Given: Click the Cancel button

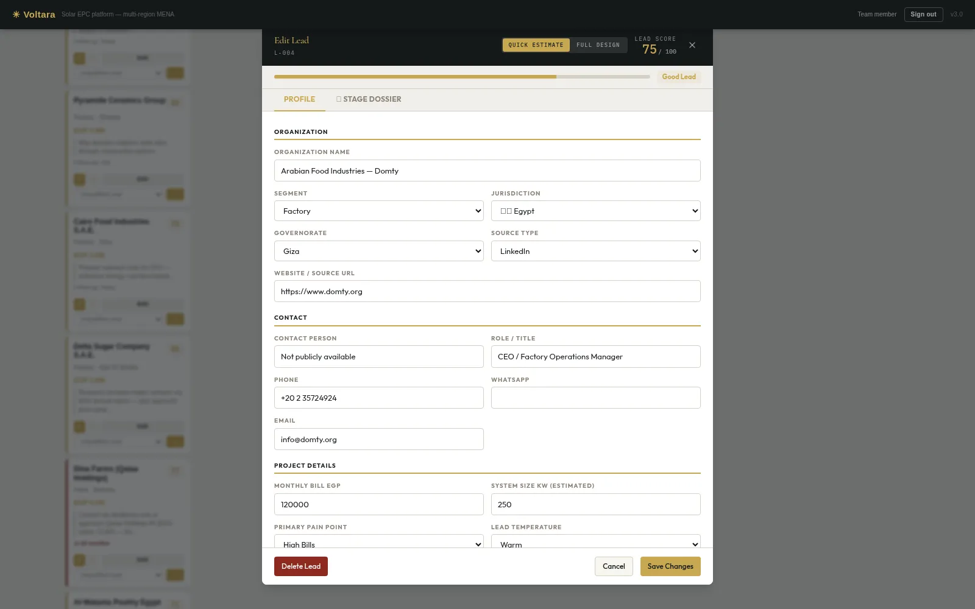Looking at the screenshot, I should 614,566.
